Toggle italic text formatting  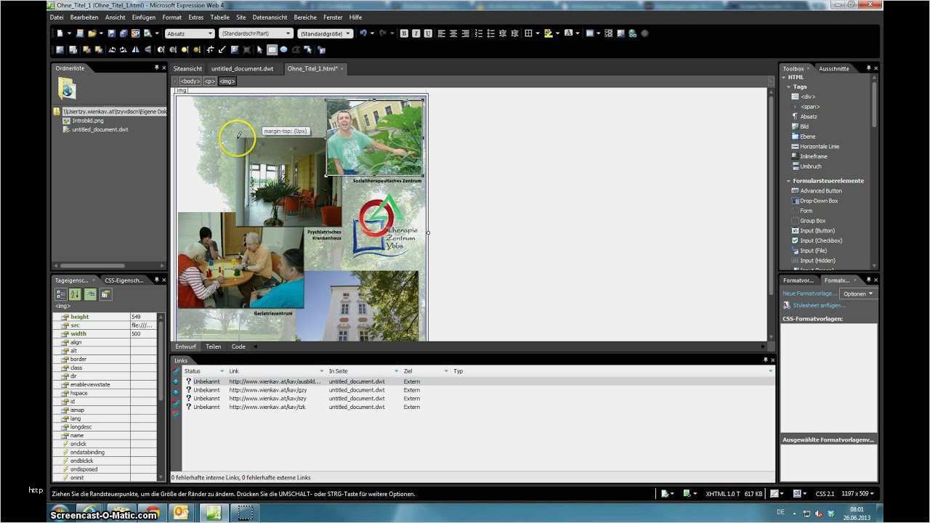416,33
